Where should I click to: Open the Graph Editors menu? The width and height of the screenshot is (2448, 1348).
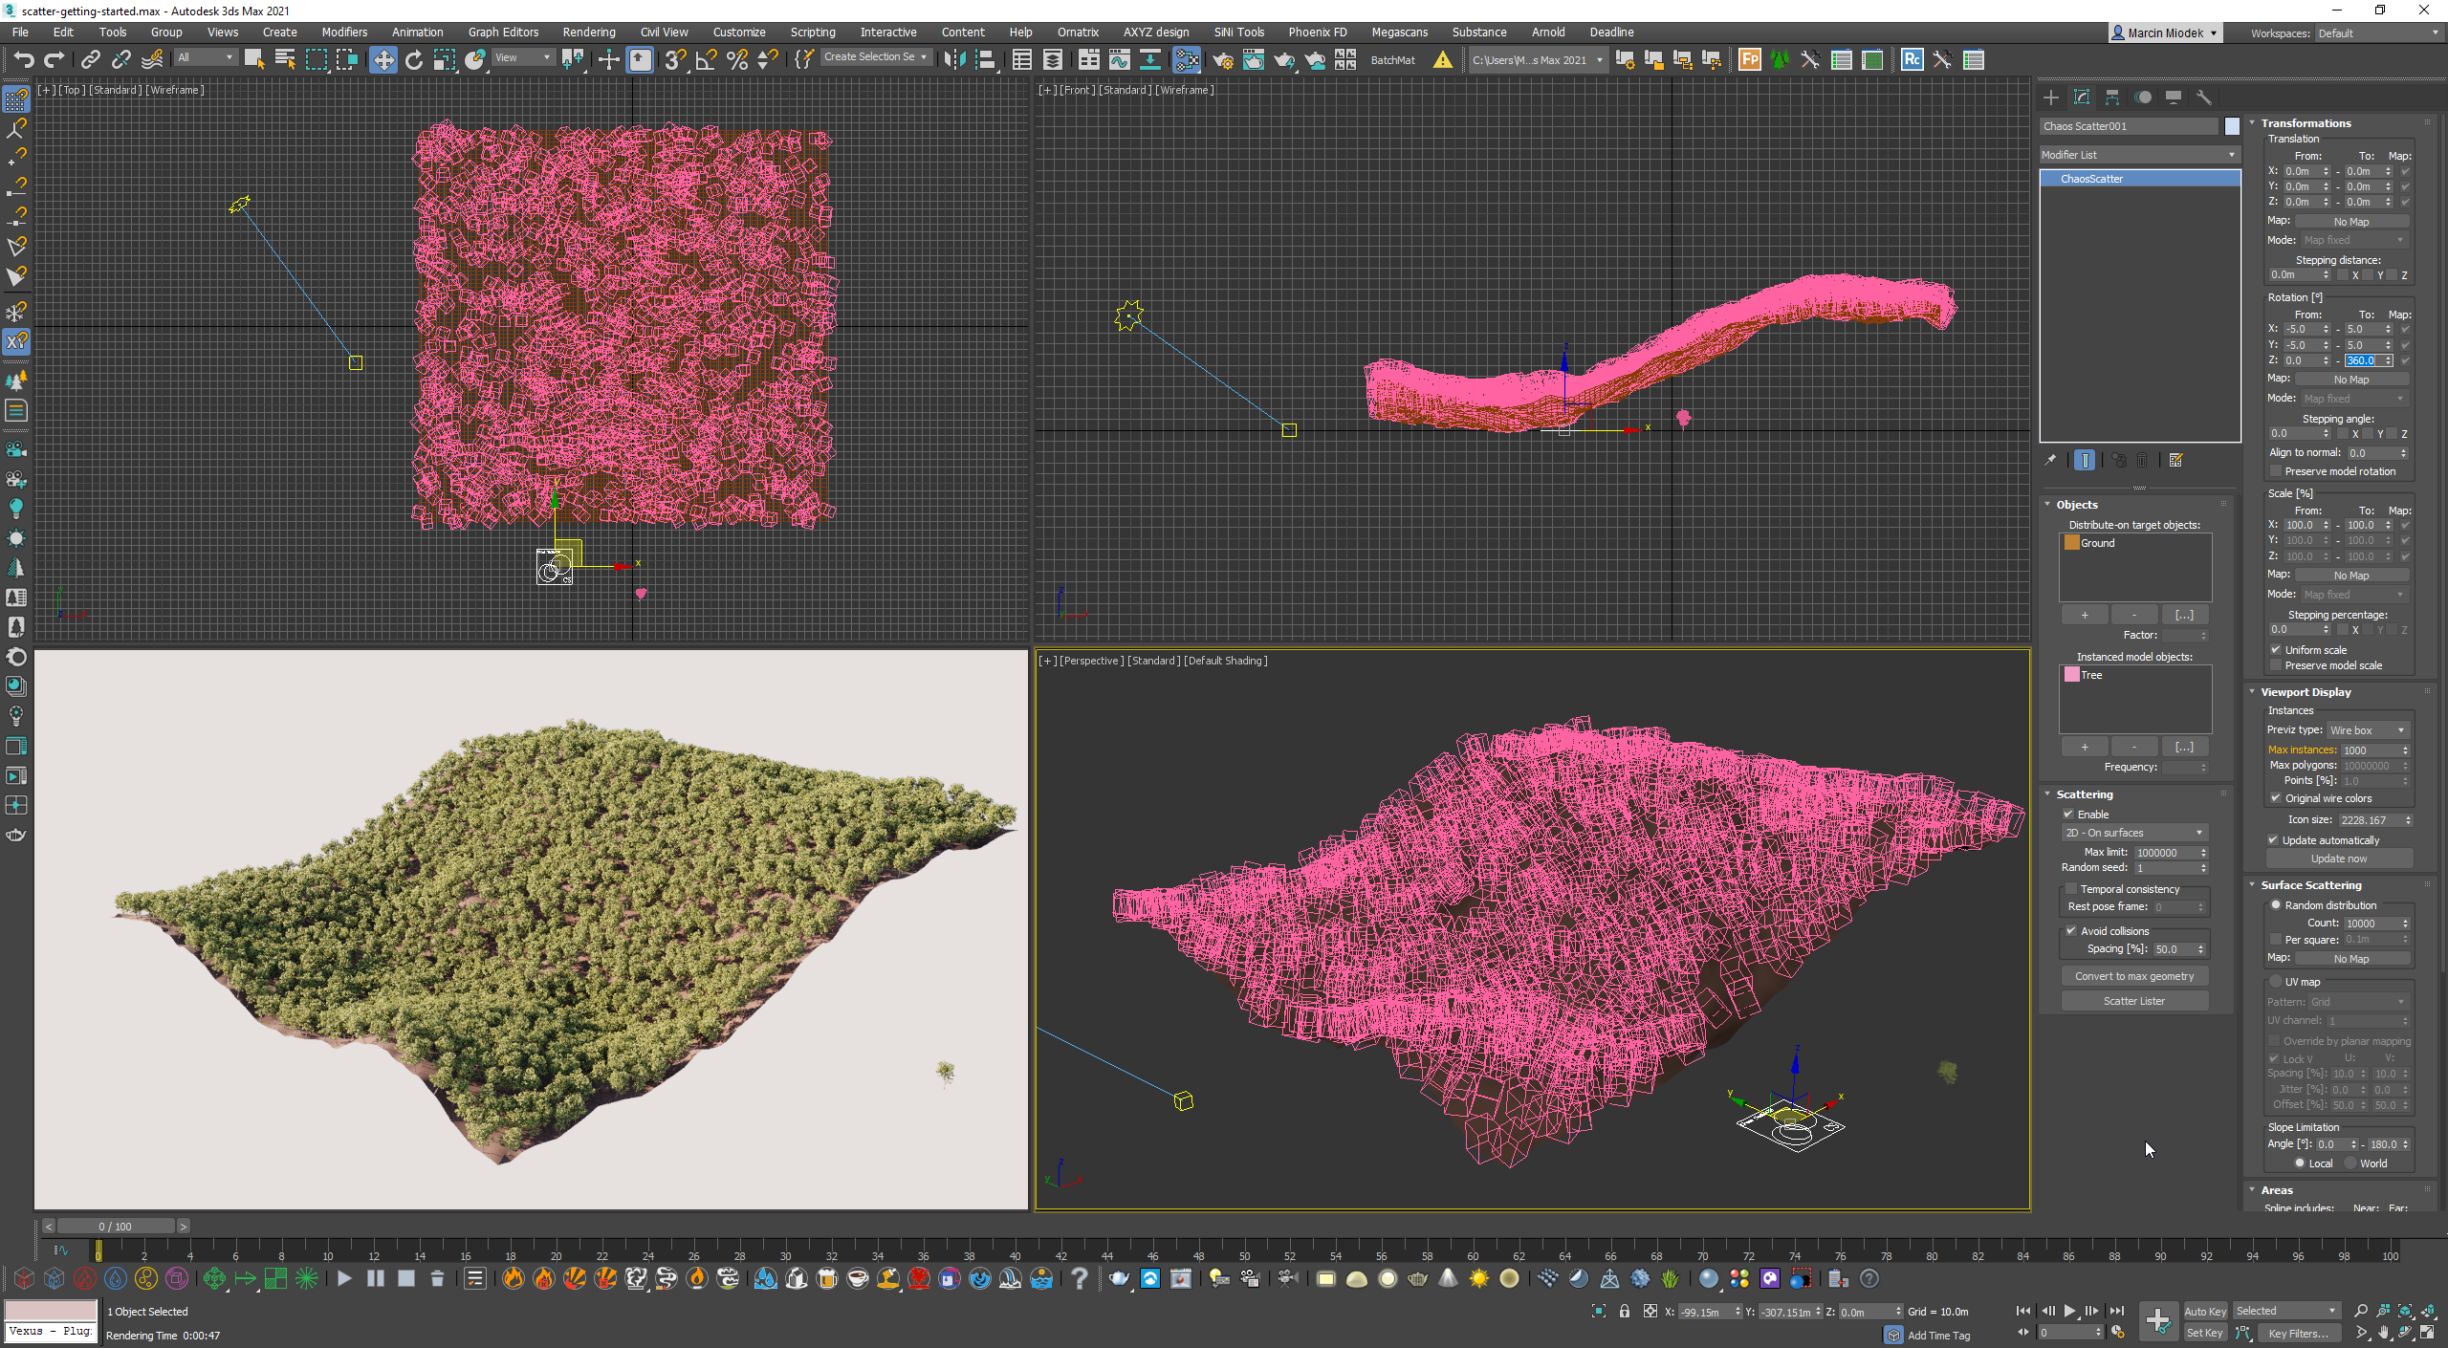click(503, 33)
